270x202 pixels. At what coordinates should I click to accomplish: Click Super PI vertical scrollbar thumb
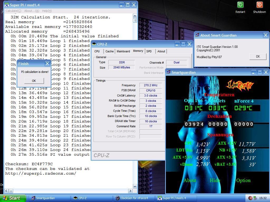[x=135, y=20]
